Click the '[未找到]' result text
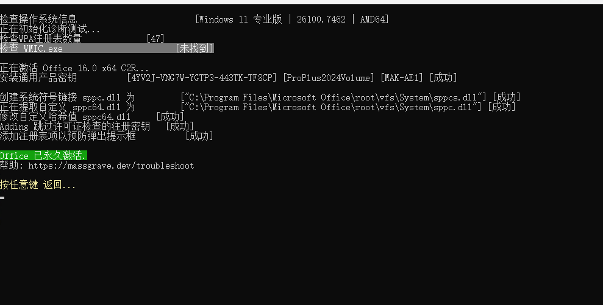Image resolution: width=603 pixels, height=305 pixels. point(194,49)
